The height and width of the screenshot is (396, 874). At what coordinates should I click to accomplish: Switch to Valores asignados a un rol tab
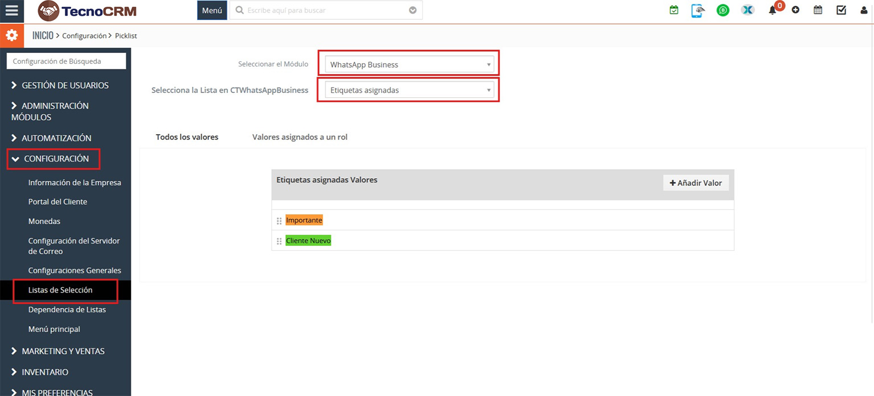300,137
